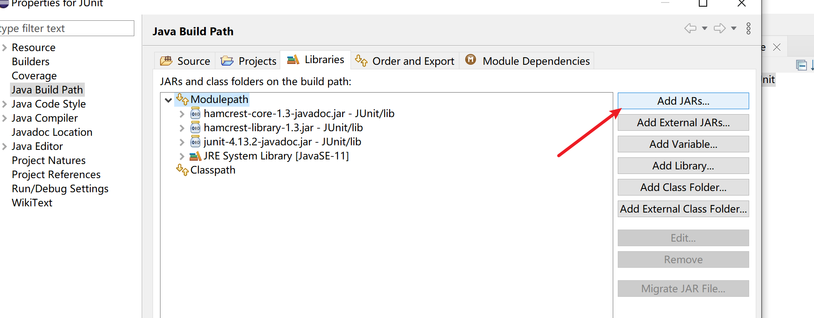
Task: Click JRE System Library books icon
Action: pos(195,156)
